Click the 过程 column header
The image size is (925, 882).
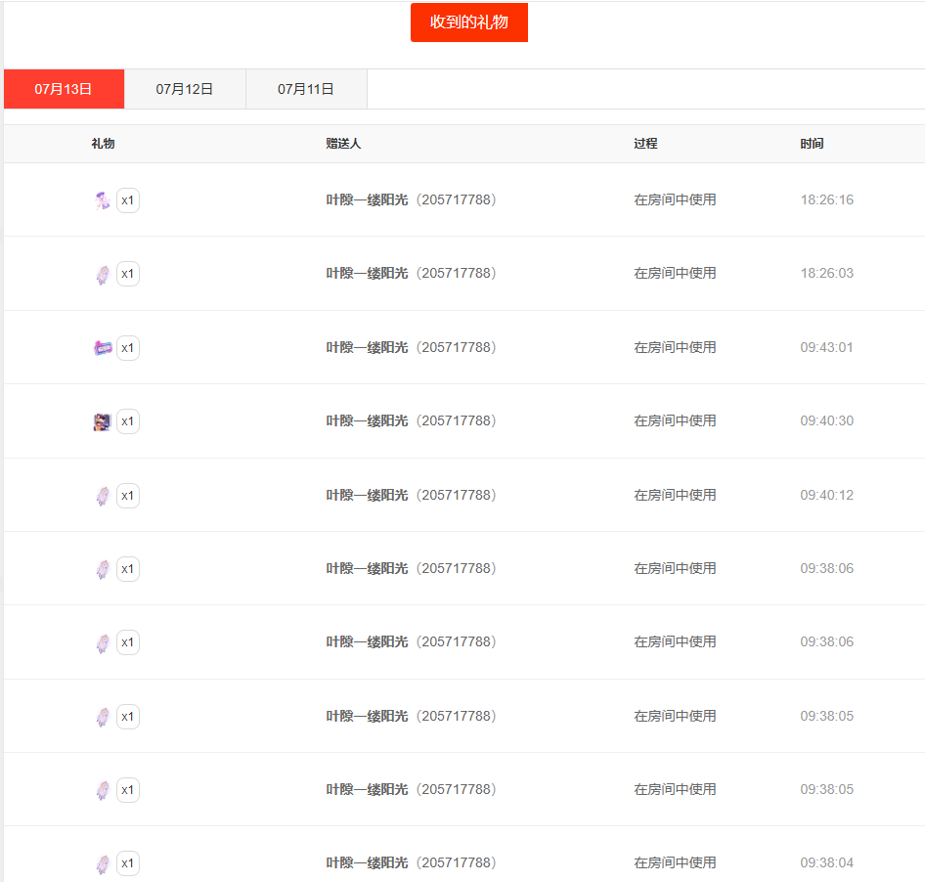coord(645,144)
